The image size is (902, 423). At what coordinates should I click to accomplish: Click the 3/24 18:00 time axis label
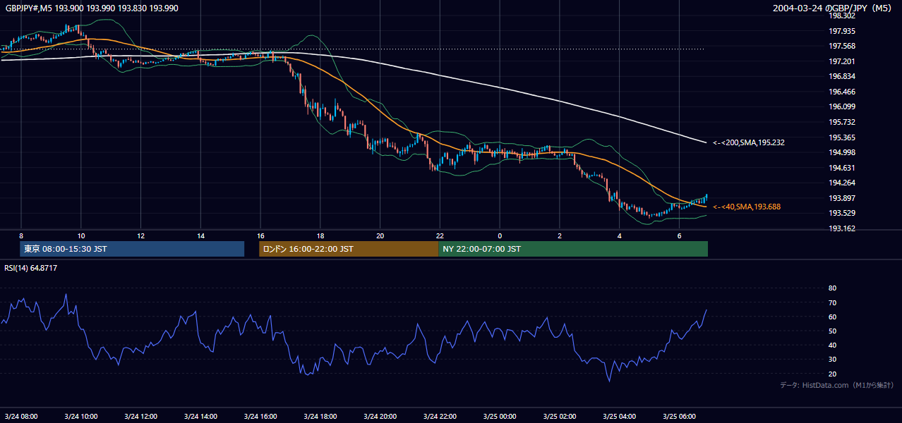pos(320,416)
